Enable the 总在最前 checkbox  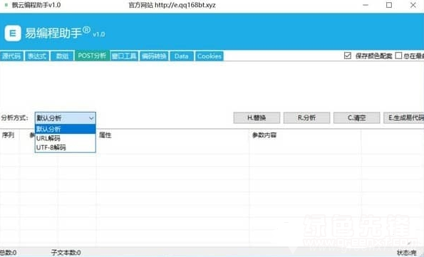[398, 56]
